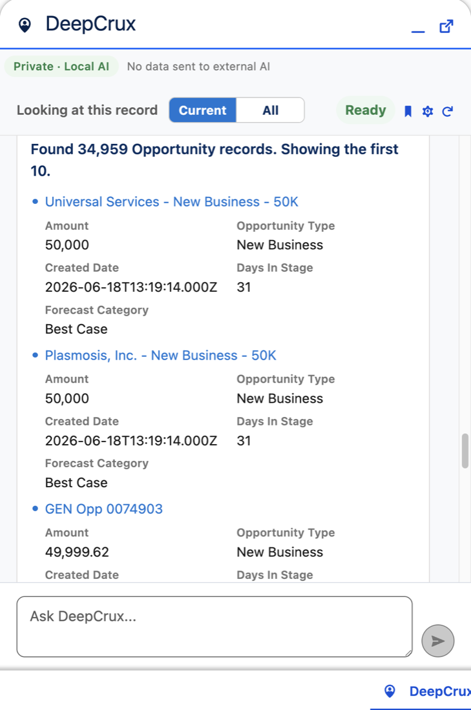Click Universal Services created date value

tap(131, 287)
